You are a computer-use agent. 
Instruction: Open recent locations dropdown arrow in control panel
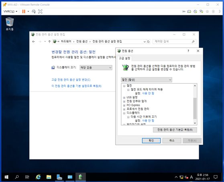point(45,41)
